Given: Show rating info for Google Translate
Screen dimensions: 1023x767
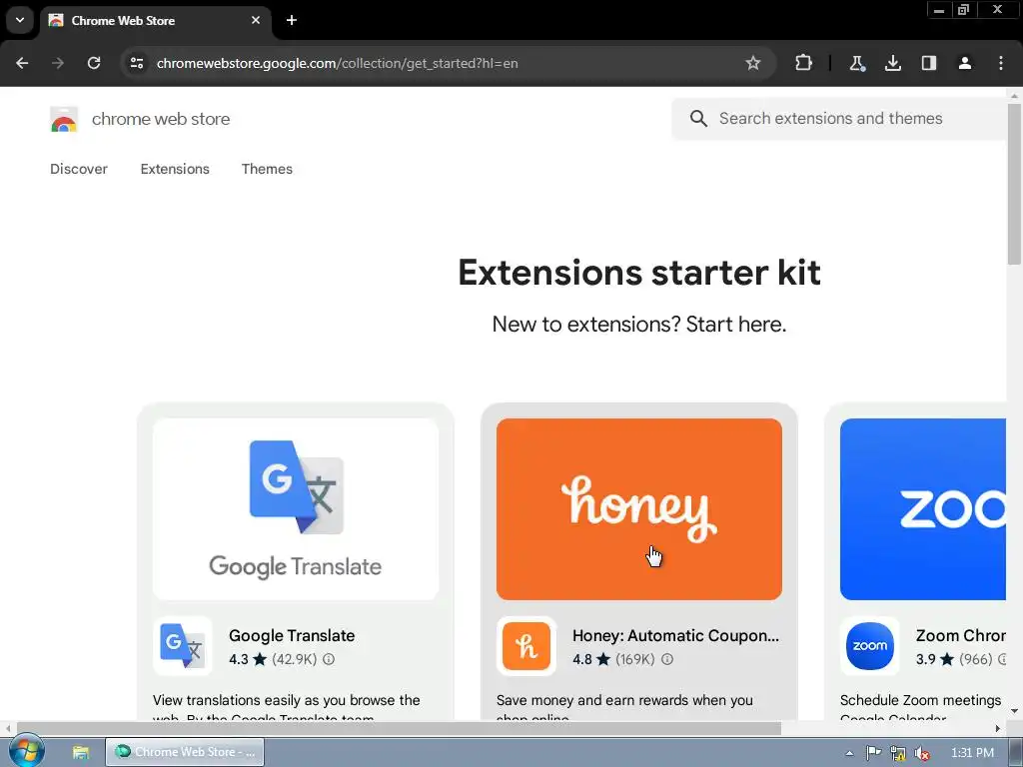Looking at the screenshot, I should coord(329,659).
